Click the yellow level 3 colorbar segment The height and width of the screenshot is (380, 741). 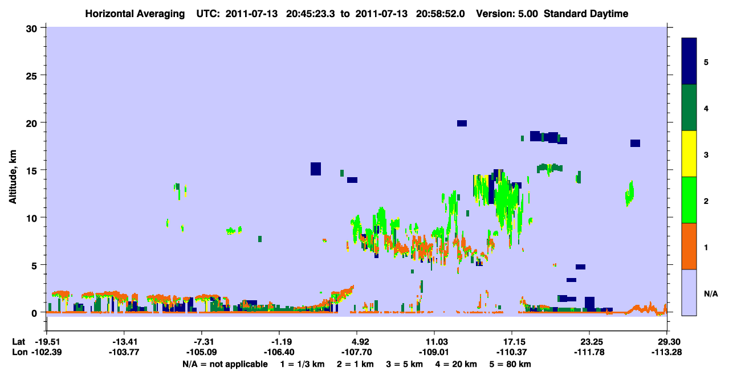coord(689,154)
